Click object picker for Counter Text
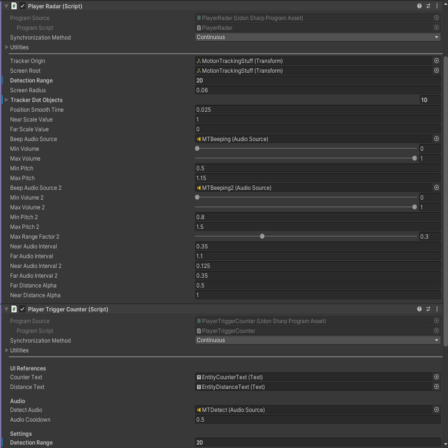448x448 pixels. pos(436,377)
